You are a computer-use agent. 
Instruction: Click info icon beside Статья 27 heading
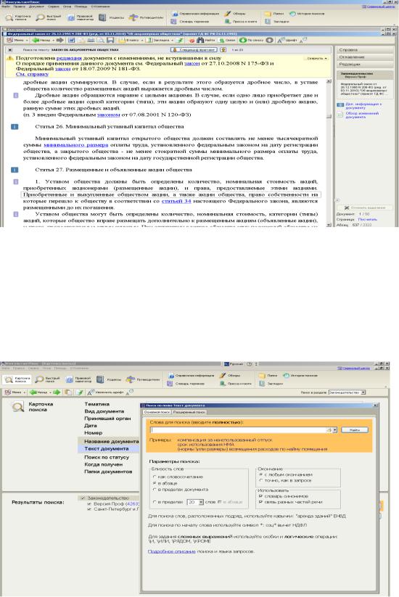click(x=15, y=170)
